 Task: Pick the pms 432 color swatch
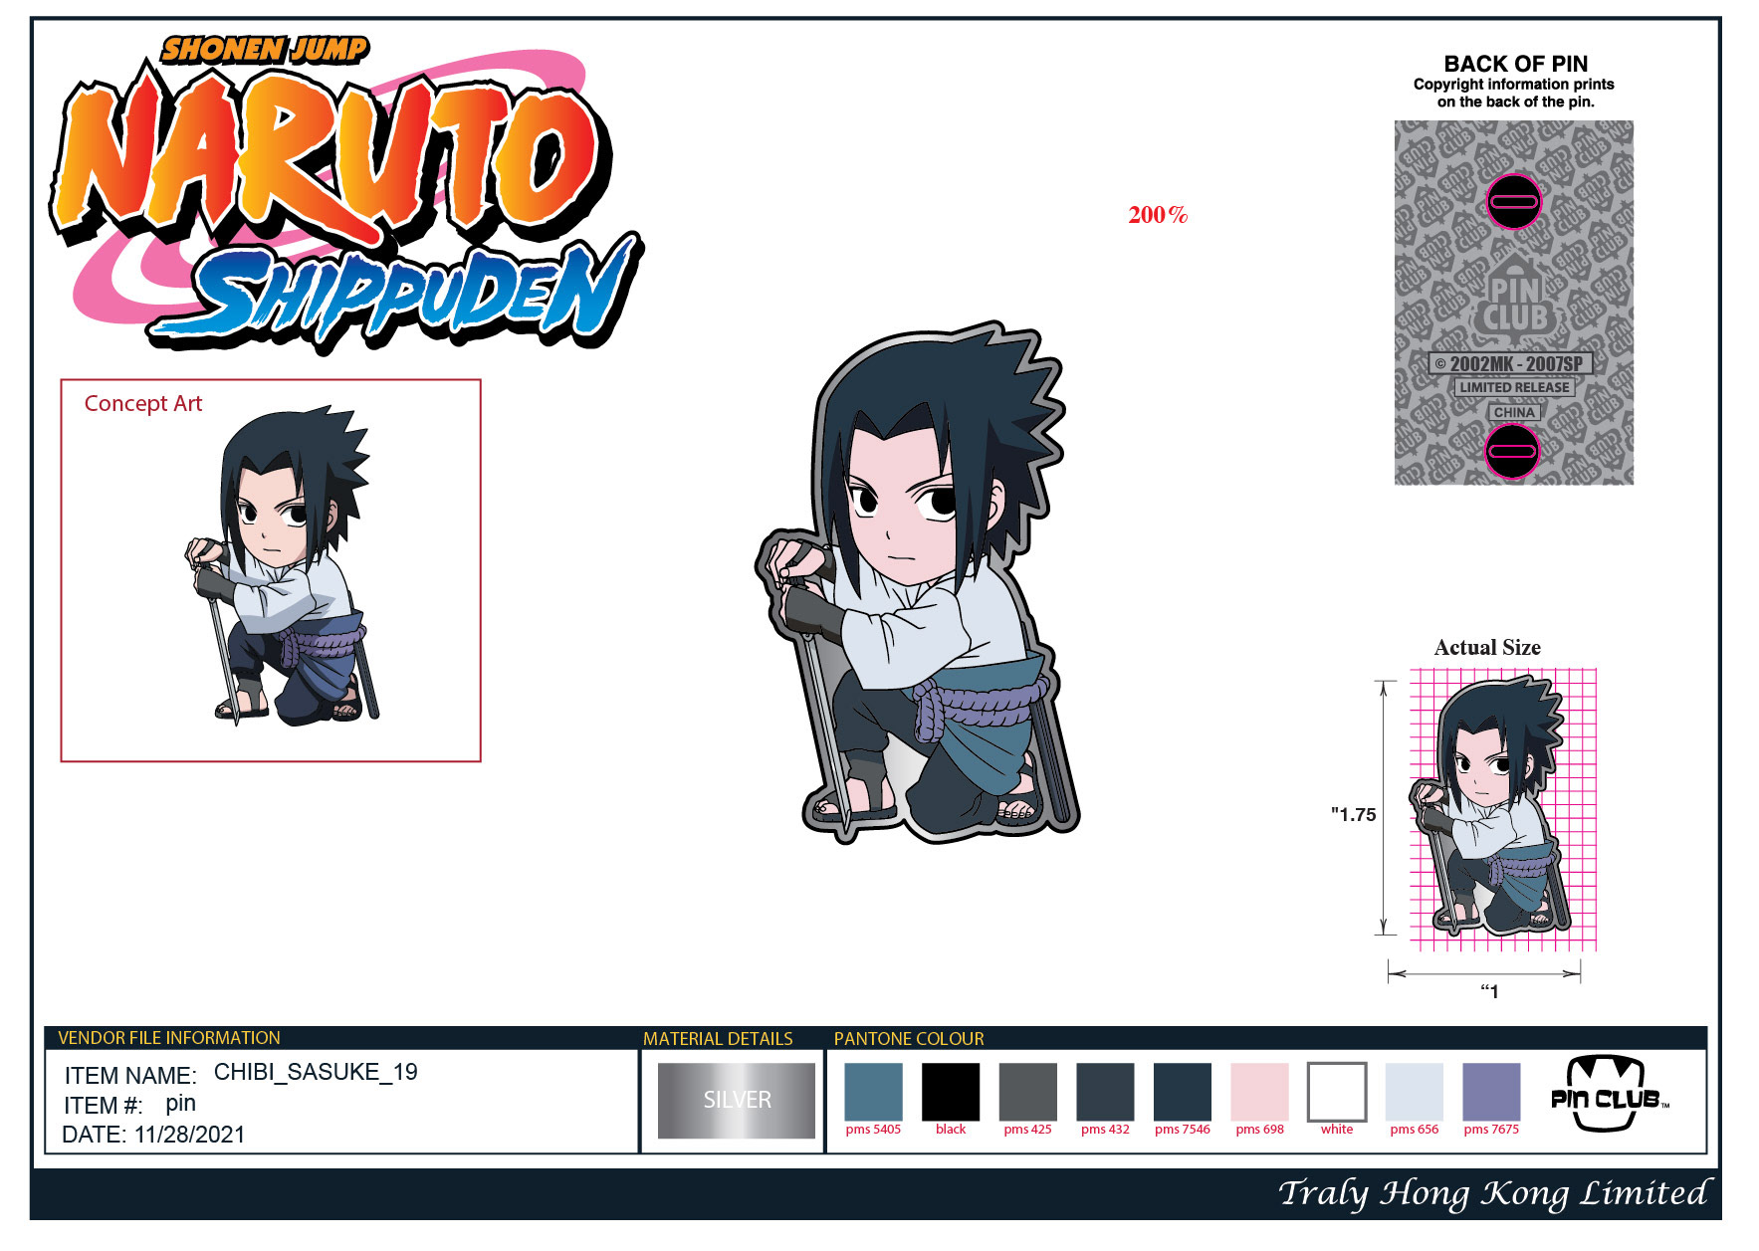coord(1105,1092)
